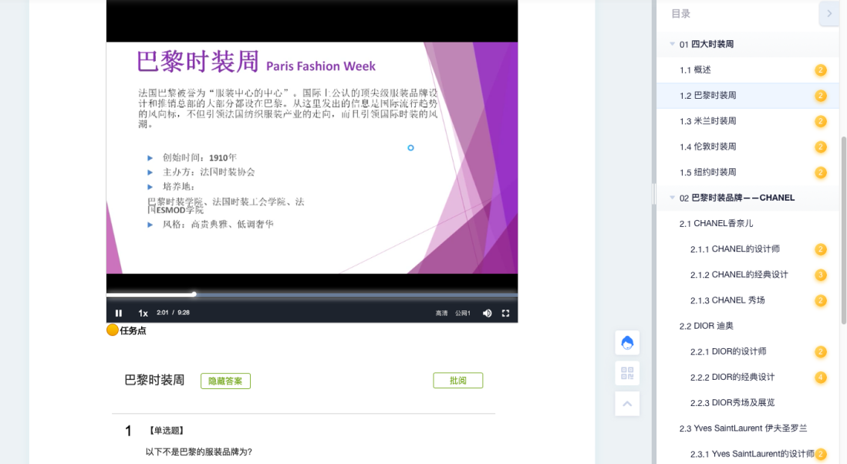Collapse the 目录 sidebar with the arrow
The width and height of the screenshot is (847, 464).
(829, 13)
